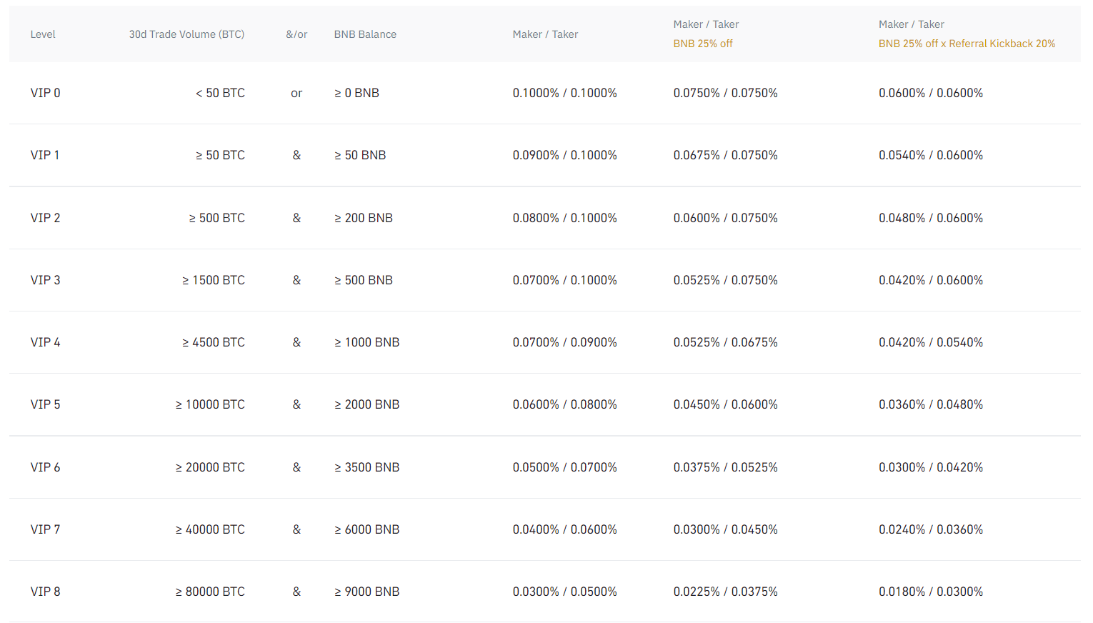Select the ≥ 2000 BNB balance cell

tap(366, 404)
